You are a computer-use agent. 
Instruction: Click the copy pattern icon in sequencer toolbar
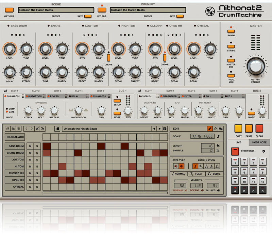(x=7, y=129)
